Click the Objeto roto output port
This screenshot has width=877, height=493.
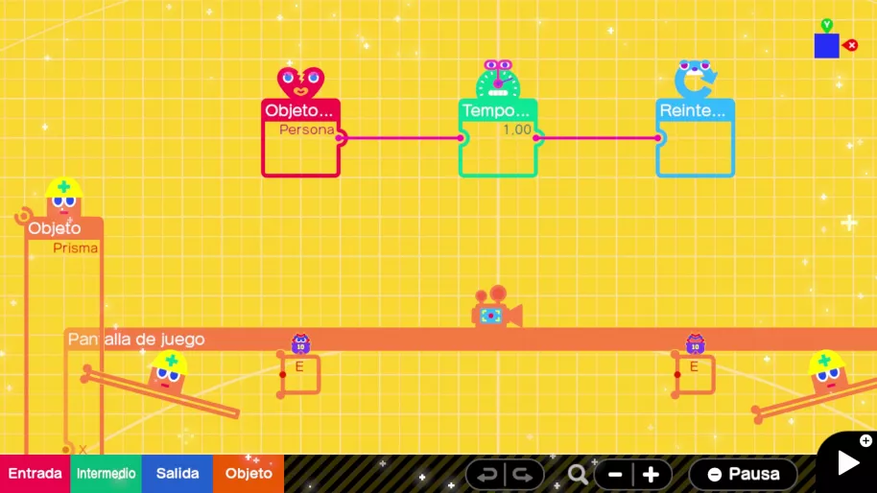point(340,137)
